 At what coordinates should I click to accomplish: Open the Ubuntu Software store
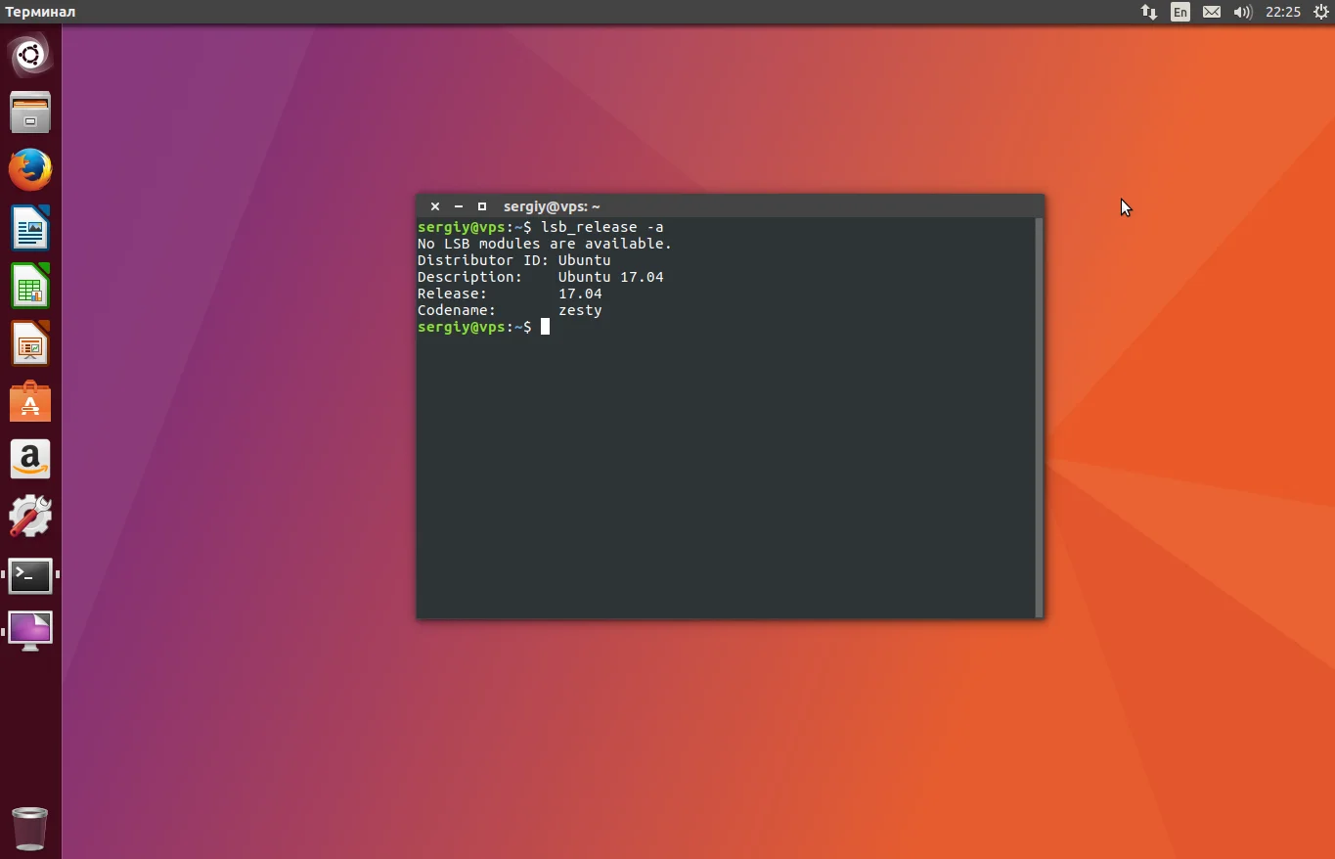tap(30, 401)
